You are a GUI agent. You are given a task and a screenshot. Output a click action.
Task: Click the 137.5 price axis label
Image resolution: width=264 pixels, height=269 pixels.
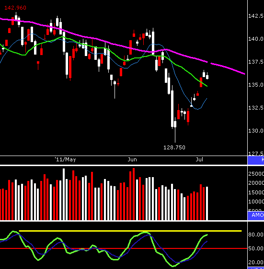(x=256, y=62)
